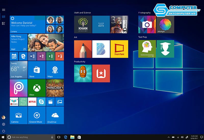Open the Xbox tile

point(37,88)
